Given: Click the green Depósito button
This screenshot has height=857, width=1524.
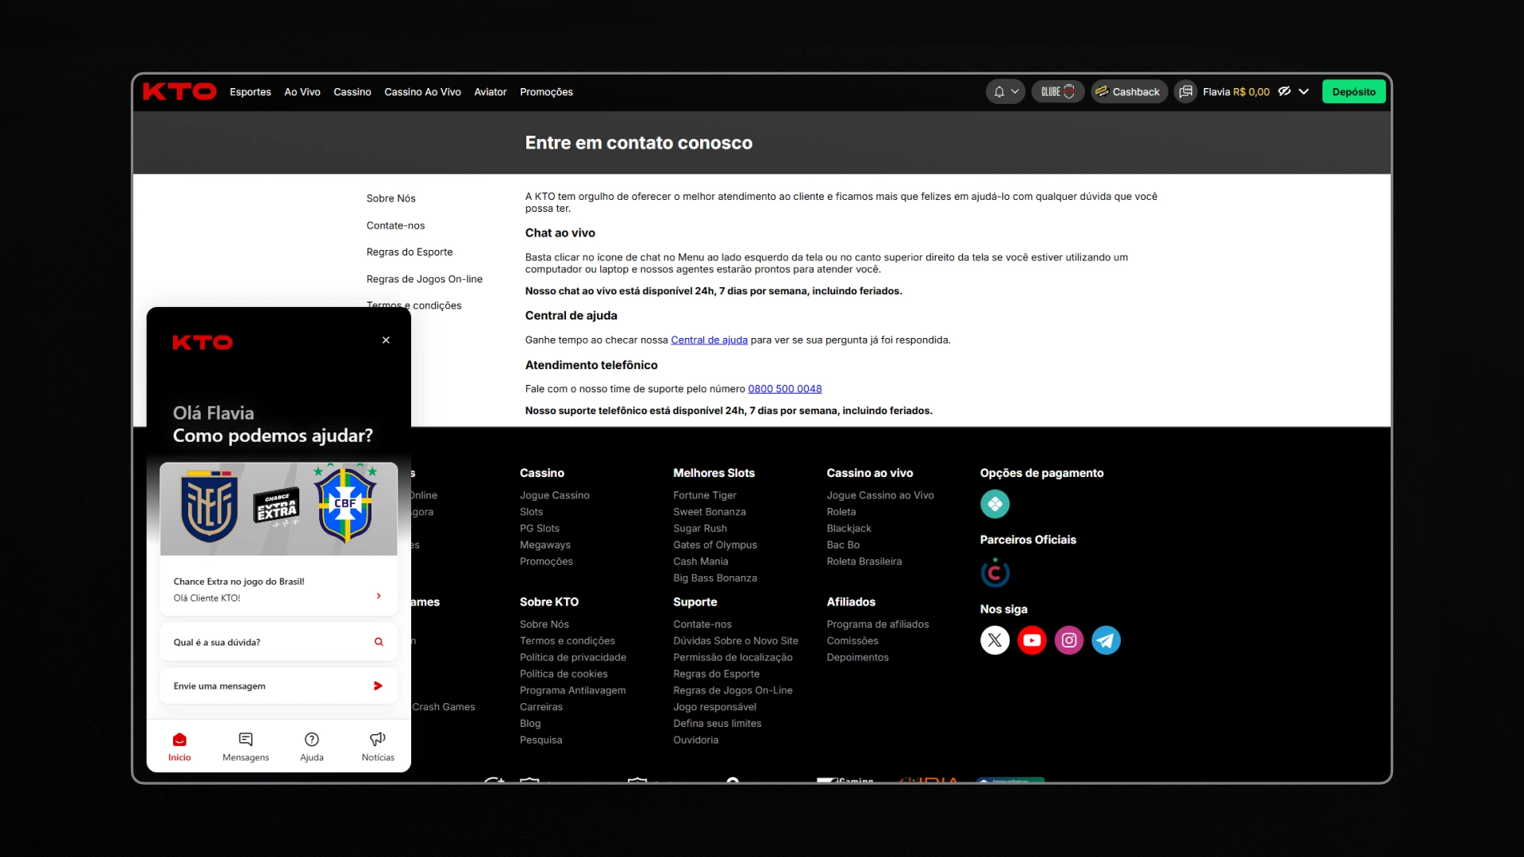Looking at the screenshot, I should [x=1353, y=92].
